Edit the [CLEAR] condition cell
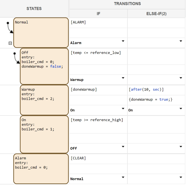 coord(98,158)
